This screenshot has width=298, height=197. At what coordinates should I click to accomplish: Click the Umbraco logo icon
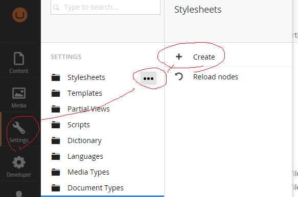coord(20,15)
